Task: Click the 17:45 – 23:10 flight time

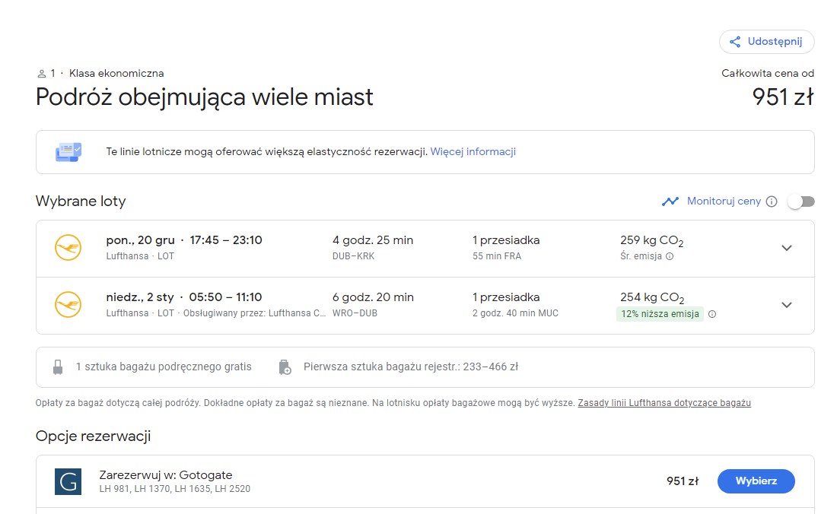Action: pos(226,240)
